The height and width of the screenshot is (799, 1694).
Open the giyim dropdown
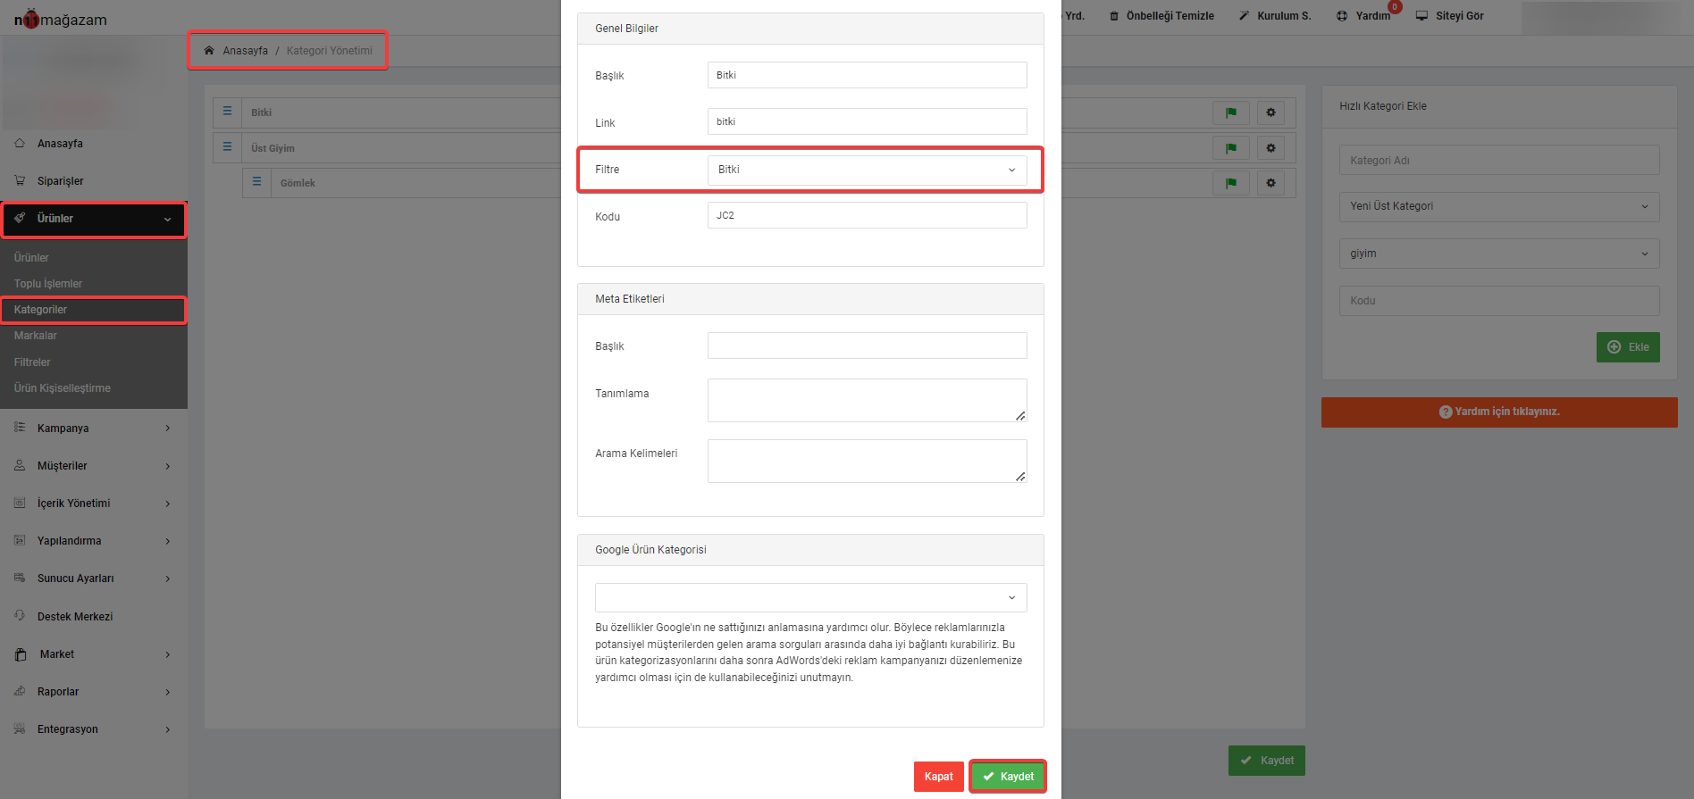tap(1498, 254)
